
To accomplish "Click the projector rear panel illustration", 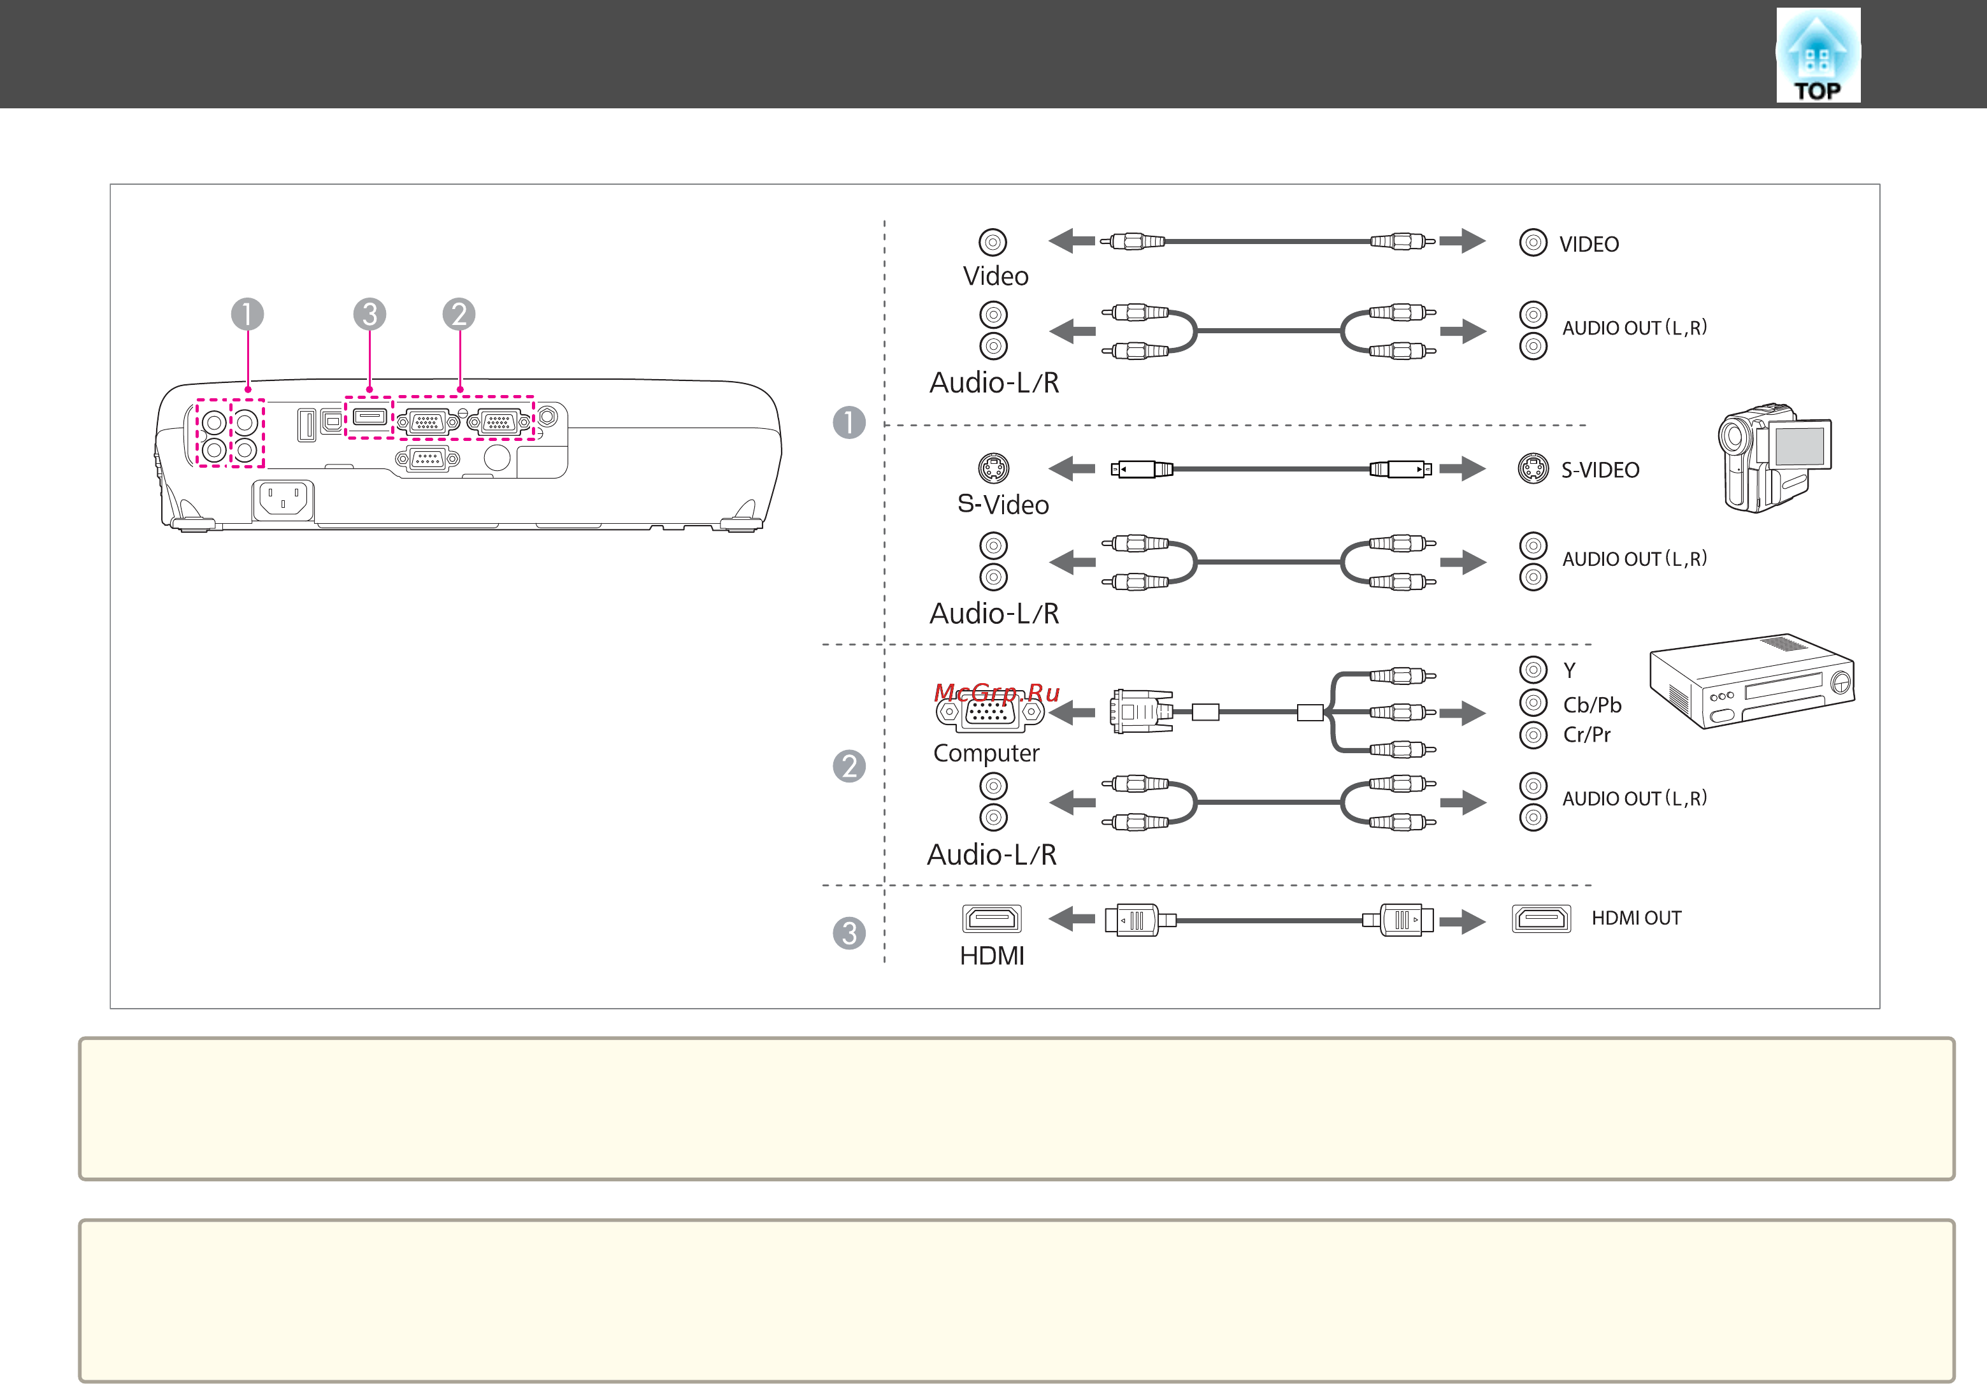I will (x=468, y=454).
